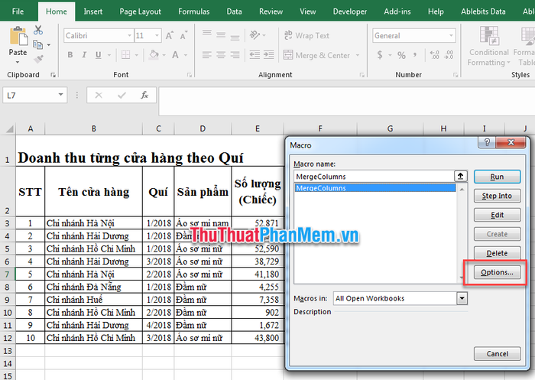This screenshot has height=380, width=535.
Task: Open the General number format dropdown
Action: (x=451, y=35)
